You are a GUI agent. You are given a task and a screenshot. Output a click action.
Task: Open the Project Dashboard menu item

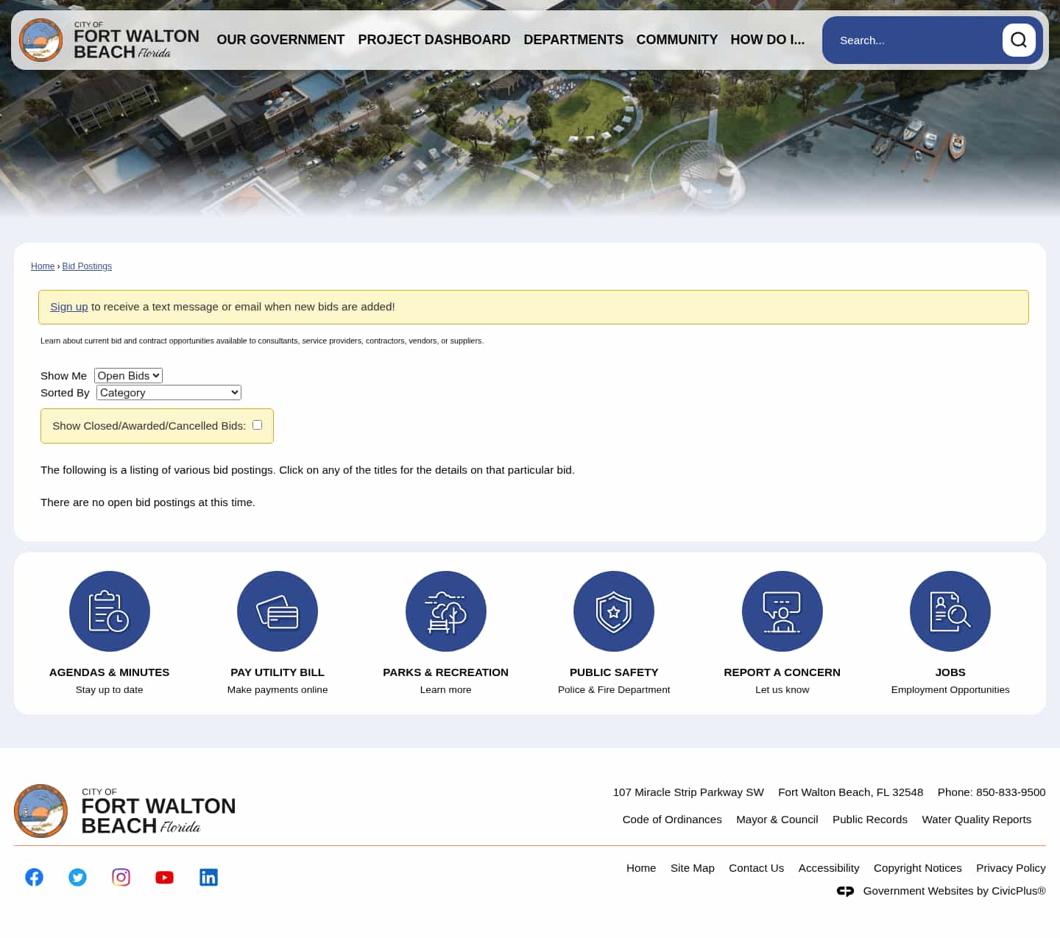click(x=434, y=40)
